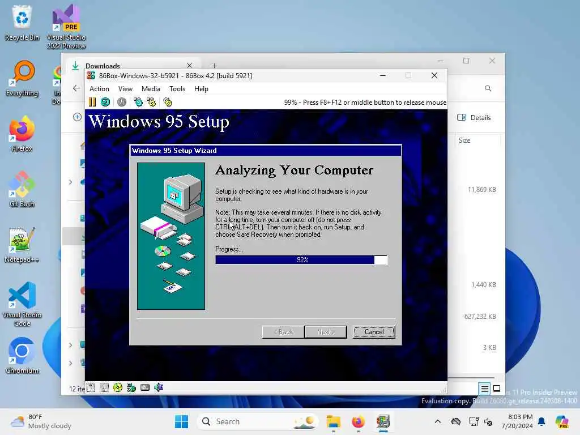Expand the first collapsed navigation tree chevron

(71, 182)
